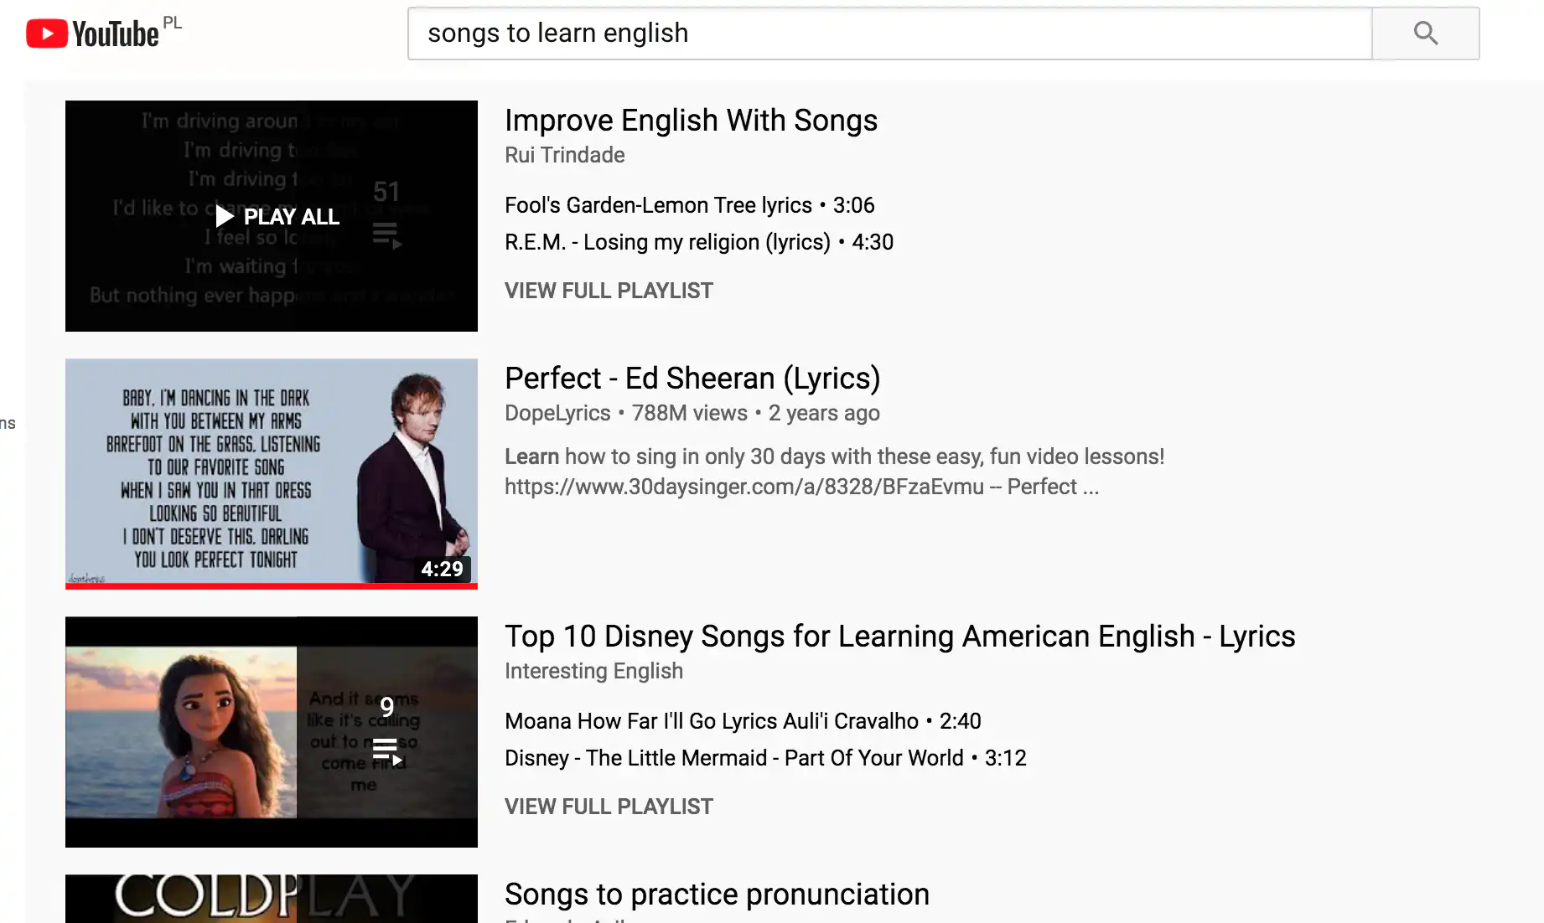Play all from Improve English With Songs thumbnail
1544x923 pixels.
pyautogui.click(x=277, y=217)
